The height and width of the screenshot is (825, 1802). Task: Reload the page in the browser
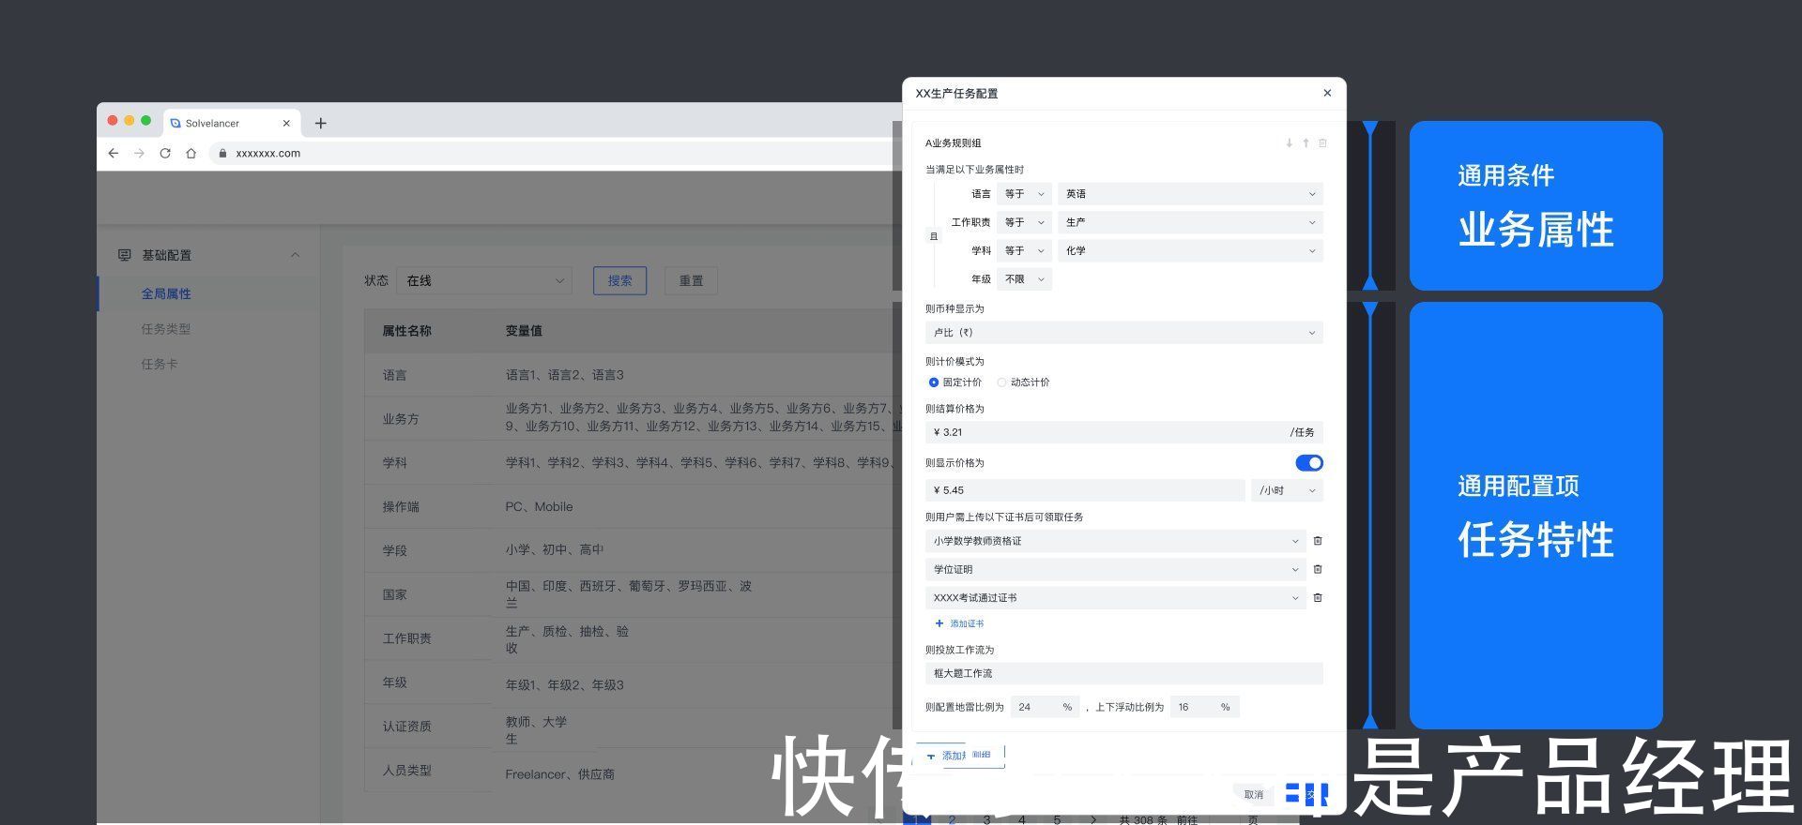tap(165, 153)
